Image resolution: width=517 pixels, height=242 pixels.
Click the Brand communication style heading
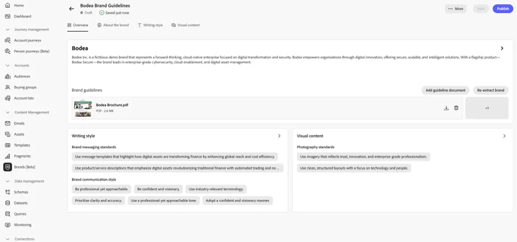click(x=94, y=179)
